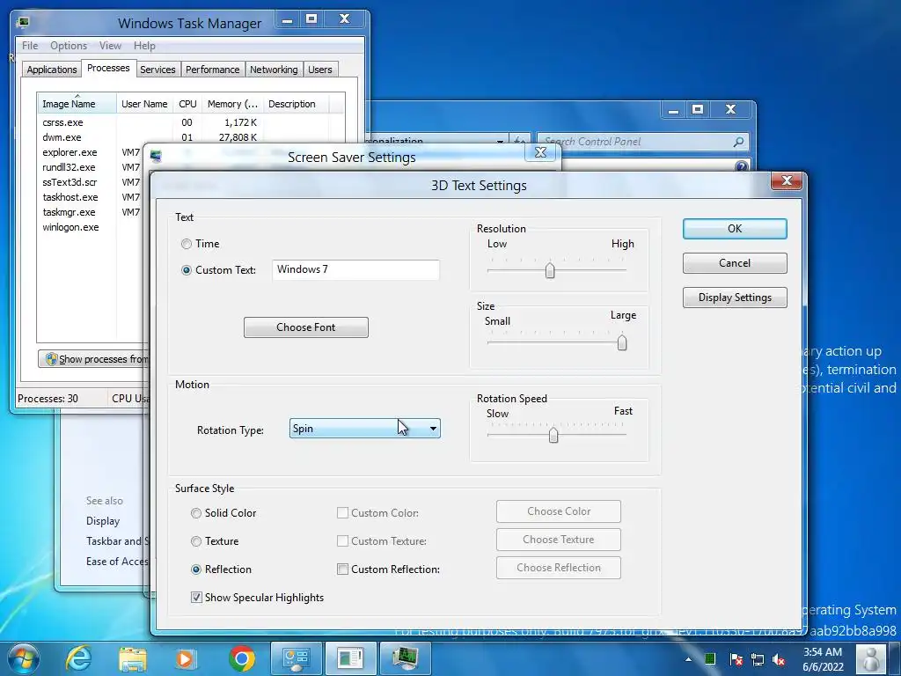Screen dimensions: 901x676
Task: Click OK in 3D Text Settings
Action: click(x=735, y=228)
